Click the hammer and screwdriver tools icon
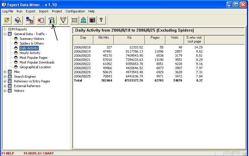Image resolution: width=249 pixels, height=156 pixels. pyautogui.click(x=52, y=20)
